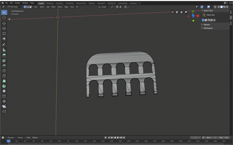Click the auto keying record button
This screenshot has width=233, height=145.
coord(106,138)
